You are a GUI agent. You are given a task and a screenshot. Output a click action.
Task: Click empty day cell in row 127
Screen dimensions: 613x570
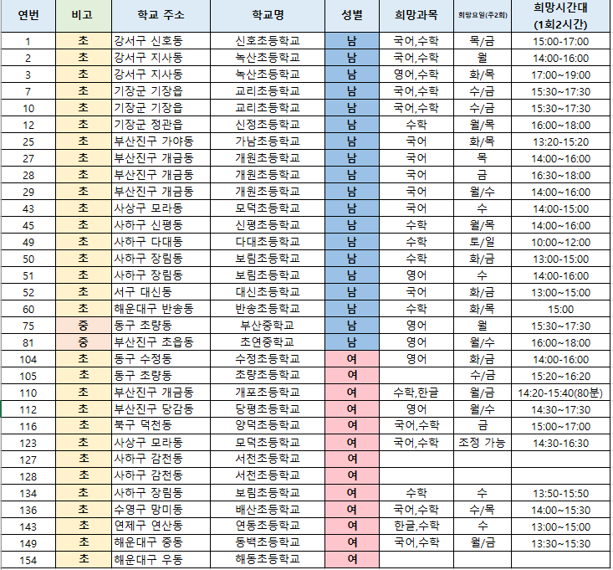pos(483,460)
